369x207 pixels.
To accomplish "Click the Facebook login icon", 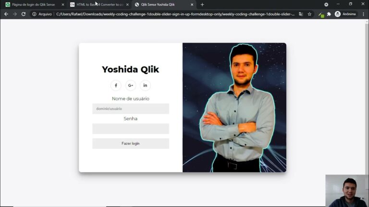I will 116,85.
